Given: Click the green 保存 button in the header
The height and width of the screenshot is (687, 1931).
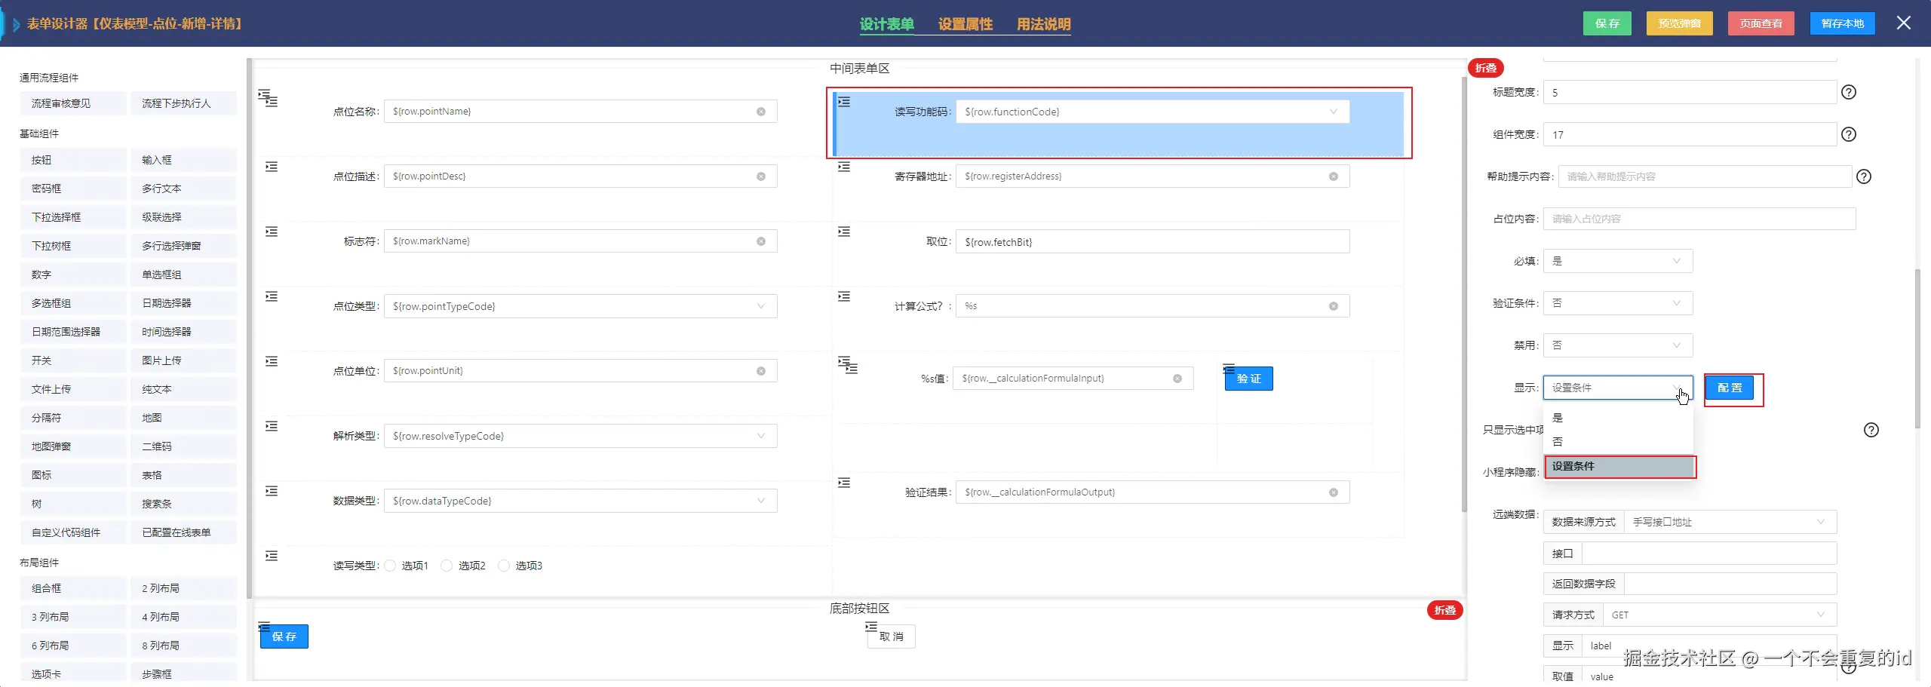Looking at the screenshot, I should pos(1607,23).
